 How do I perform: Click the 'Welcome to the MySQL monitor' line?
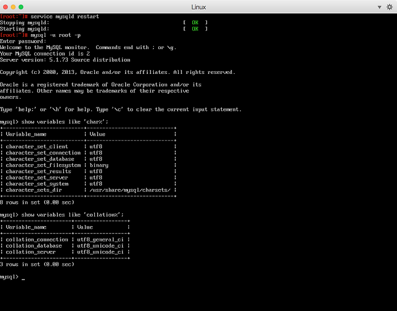88,47
